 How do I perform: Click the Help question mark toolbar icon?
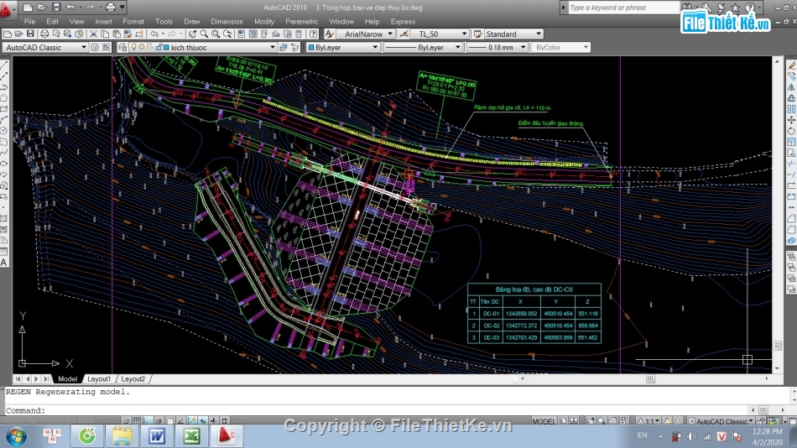[x=314, y=34]
